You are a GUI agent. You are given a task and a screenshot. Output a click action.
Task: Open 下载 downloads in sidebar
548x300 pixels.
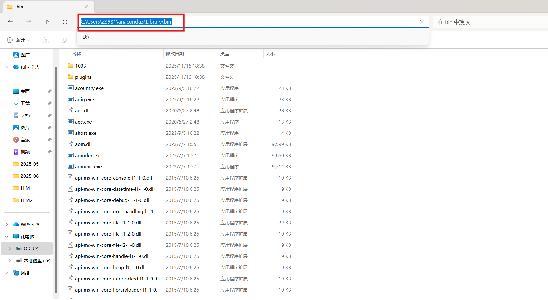(x=21, y=103)
